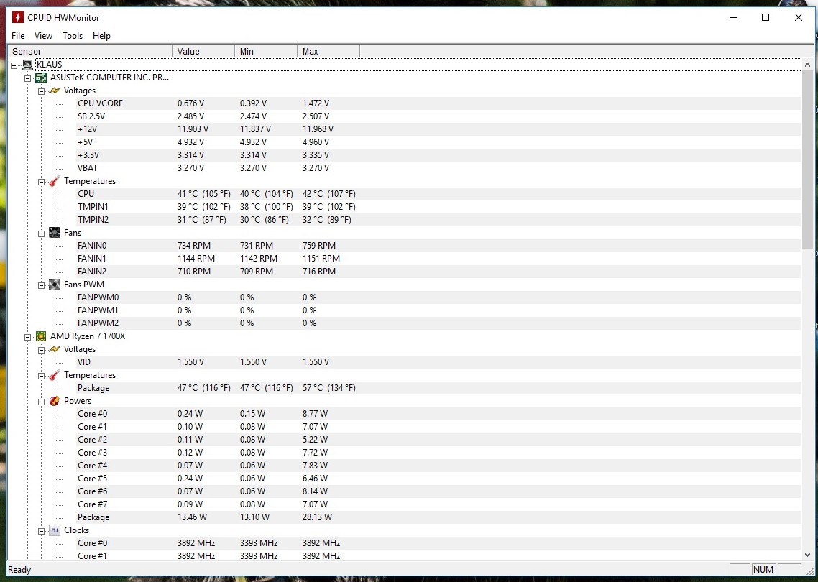Maximize the HWMonitor window

pos(766,17)
